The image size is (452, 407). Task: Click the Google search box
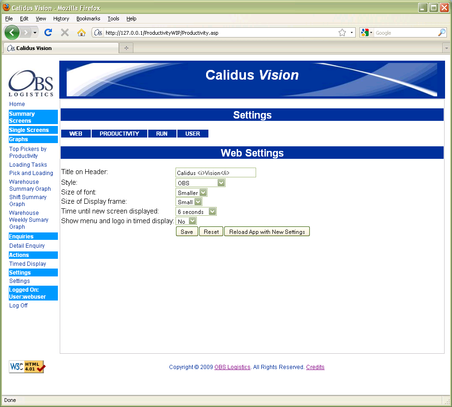point(405,32)
